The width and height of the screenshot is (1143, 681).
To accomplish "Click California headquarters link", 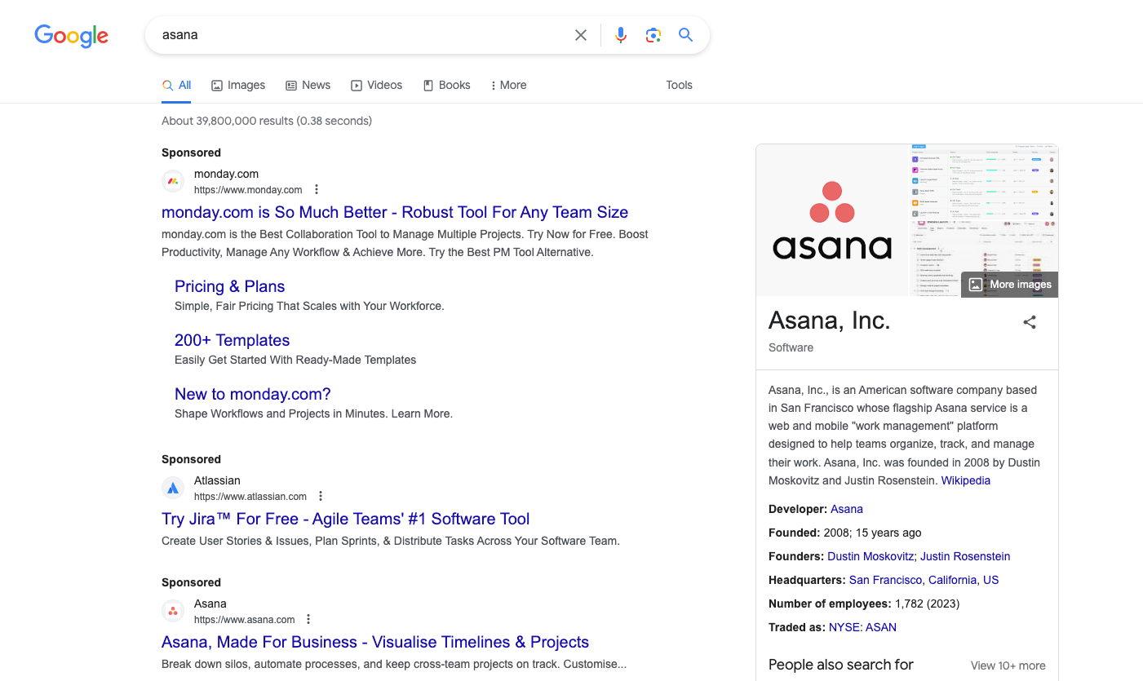I will pos(952,580).
